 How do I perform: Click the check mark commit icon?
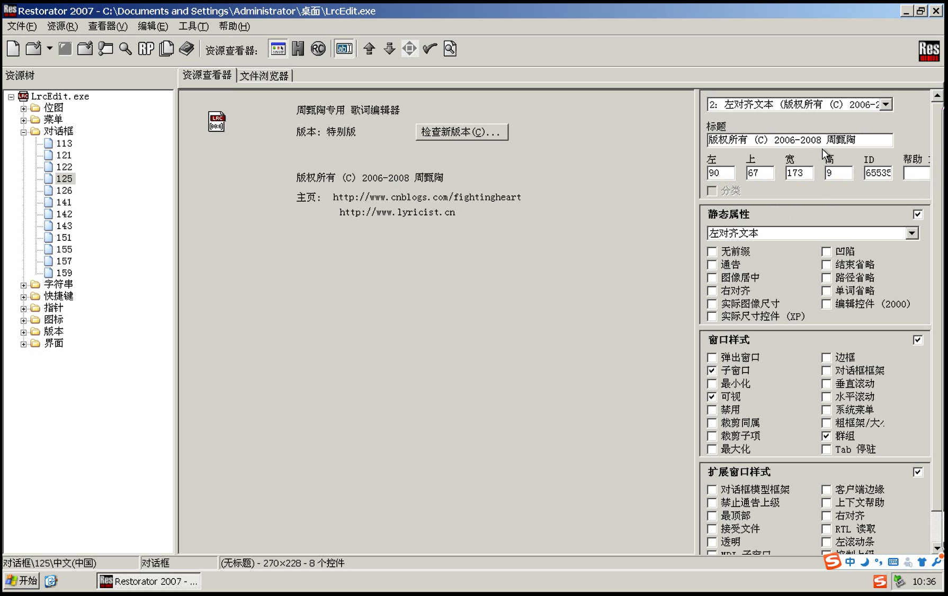click(x=430, y=49)
